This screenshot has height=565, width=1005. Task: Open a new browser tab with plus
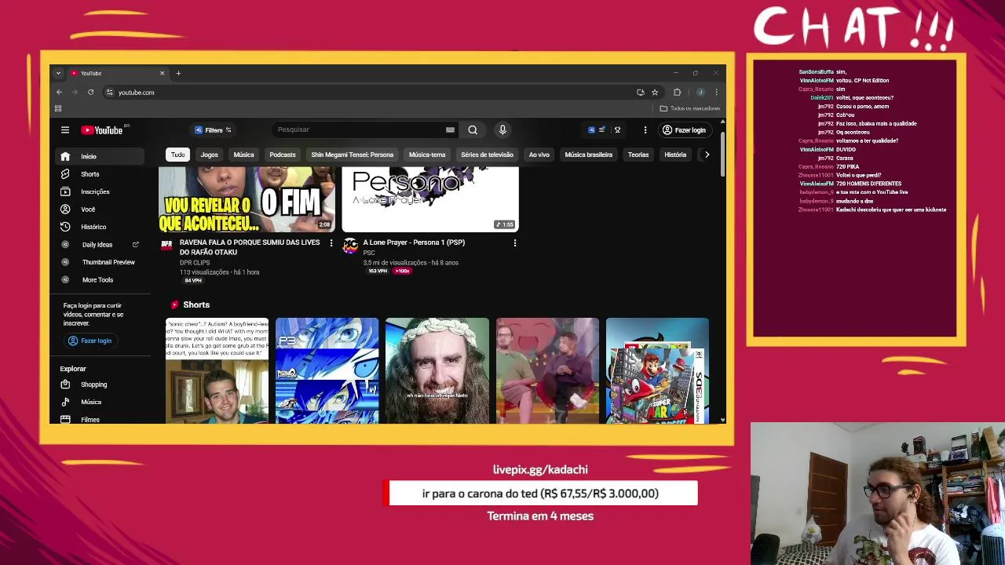coord(178,73)
